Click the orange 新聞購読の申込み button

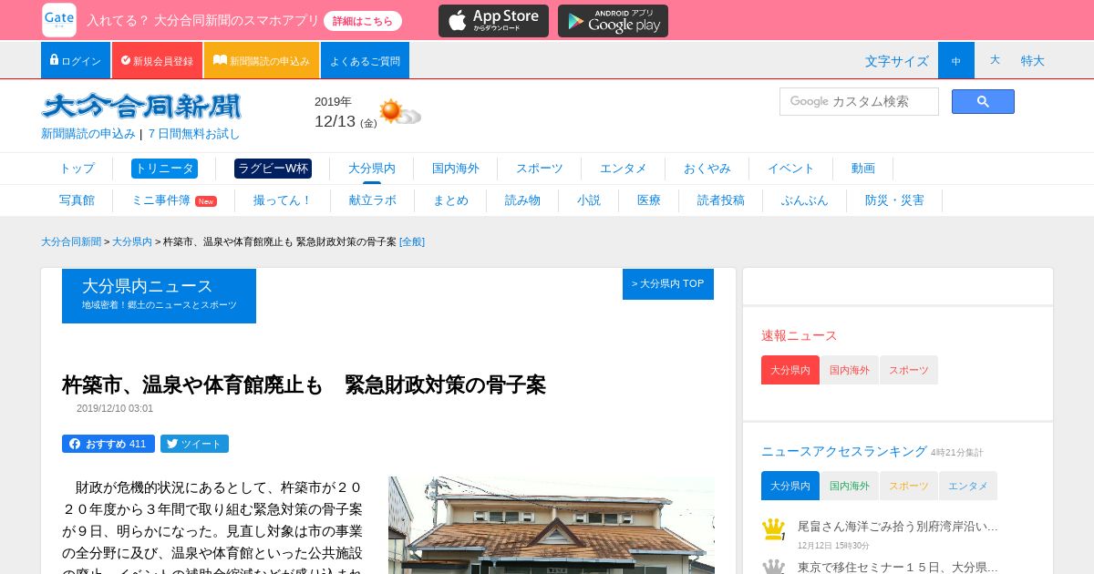point(262,60)
